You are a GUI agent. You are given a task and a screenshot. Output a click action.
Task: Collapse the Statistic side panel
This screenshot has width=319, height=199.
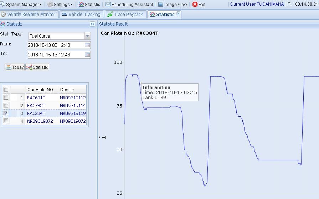coord(92,24)
